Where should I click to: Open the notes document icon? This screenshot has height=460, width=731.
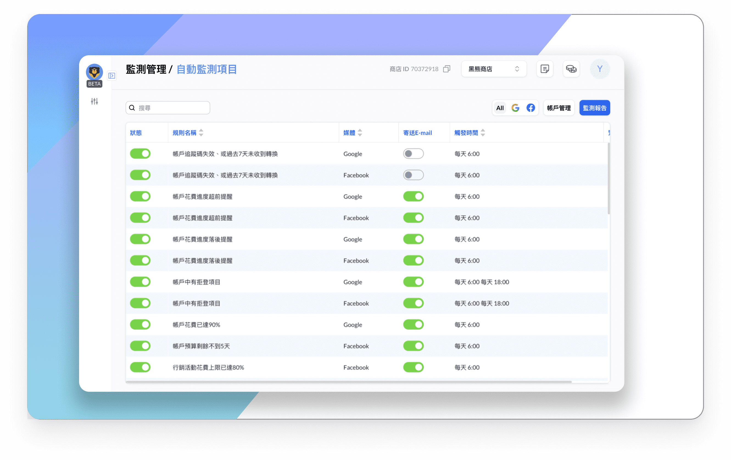pos(545,69)
